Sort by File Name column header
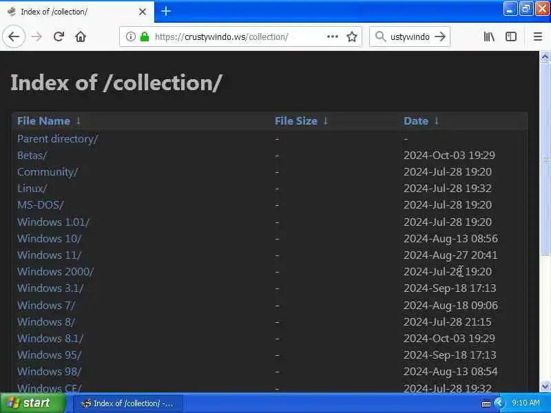Image resolution: width=551 pixels, height=413 pixels. tap(43, 121)
